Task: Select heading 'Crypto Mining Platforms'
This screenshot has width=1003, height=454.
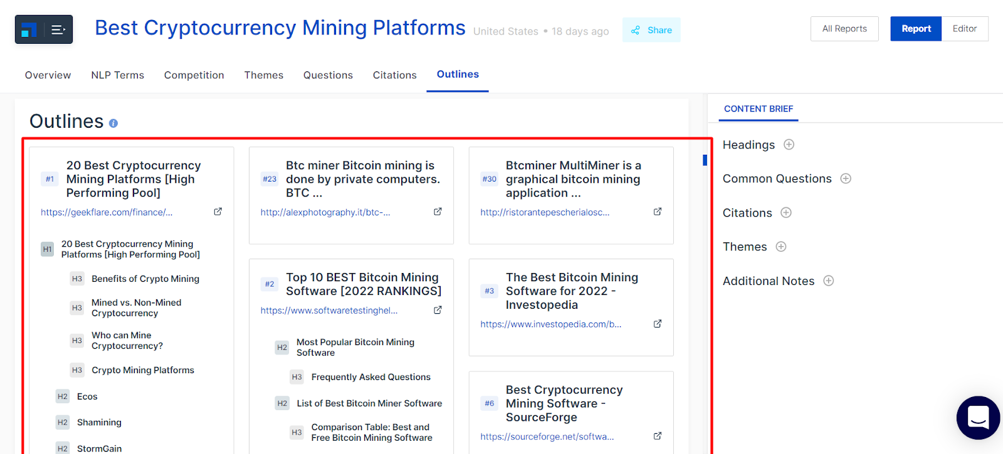Action: [143, 370]
